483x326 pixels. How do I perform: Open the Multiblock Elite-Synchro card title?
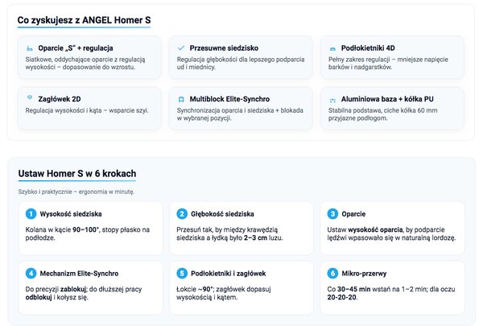229,99
